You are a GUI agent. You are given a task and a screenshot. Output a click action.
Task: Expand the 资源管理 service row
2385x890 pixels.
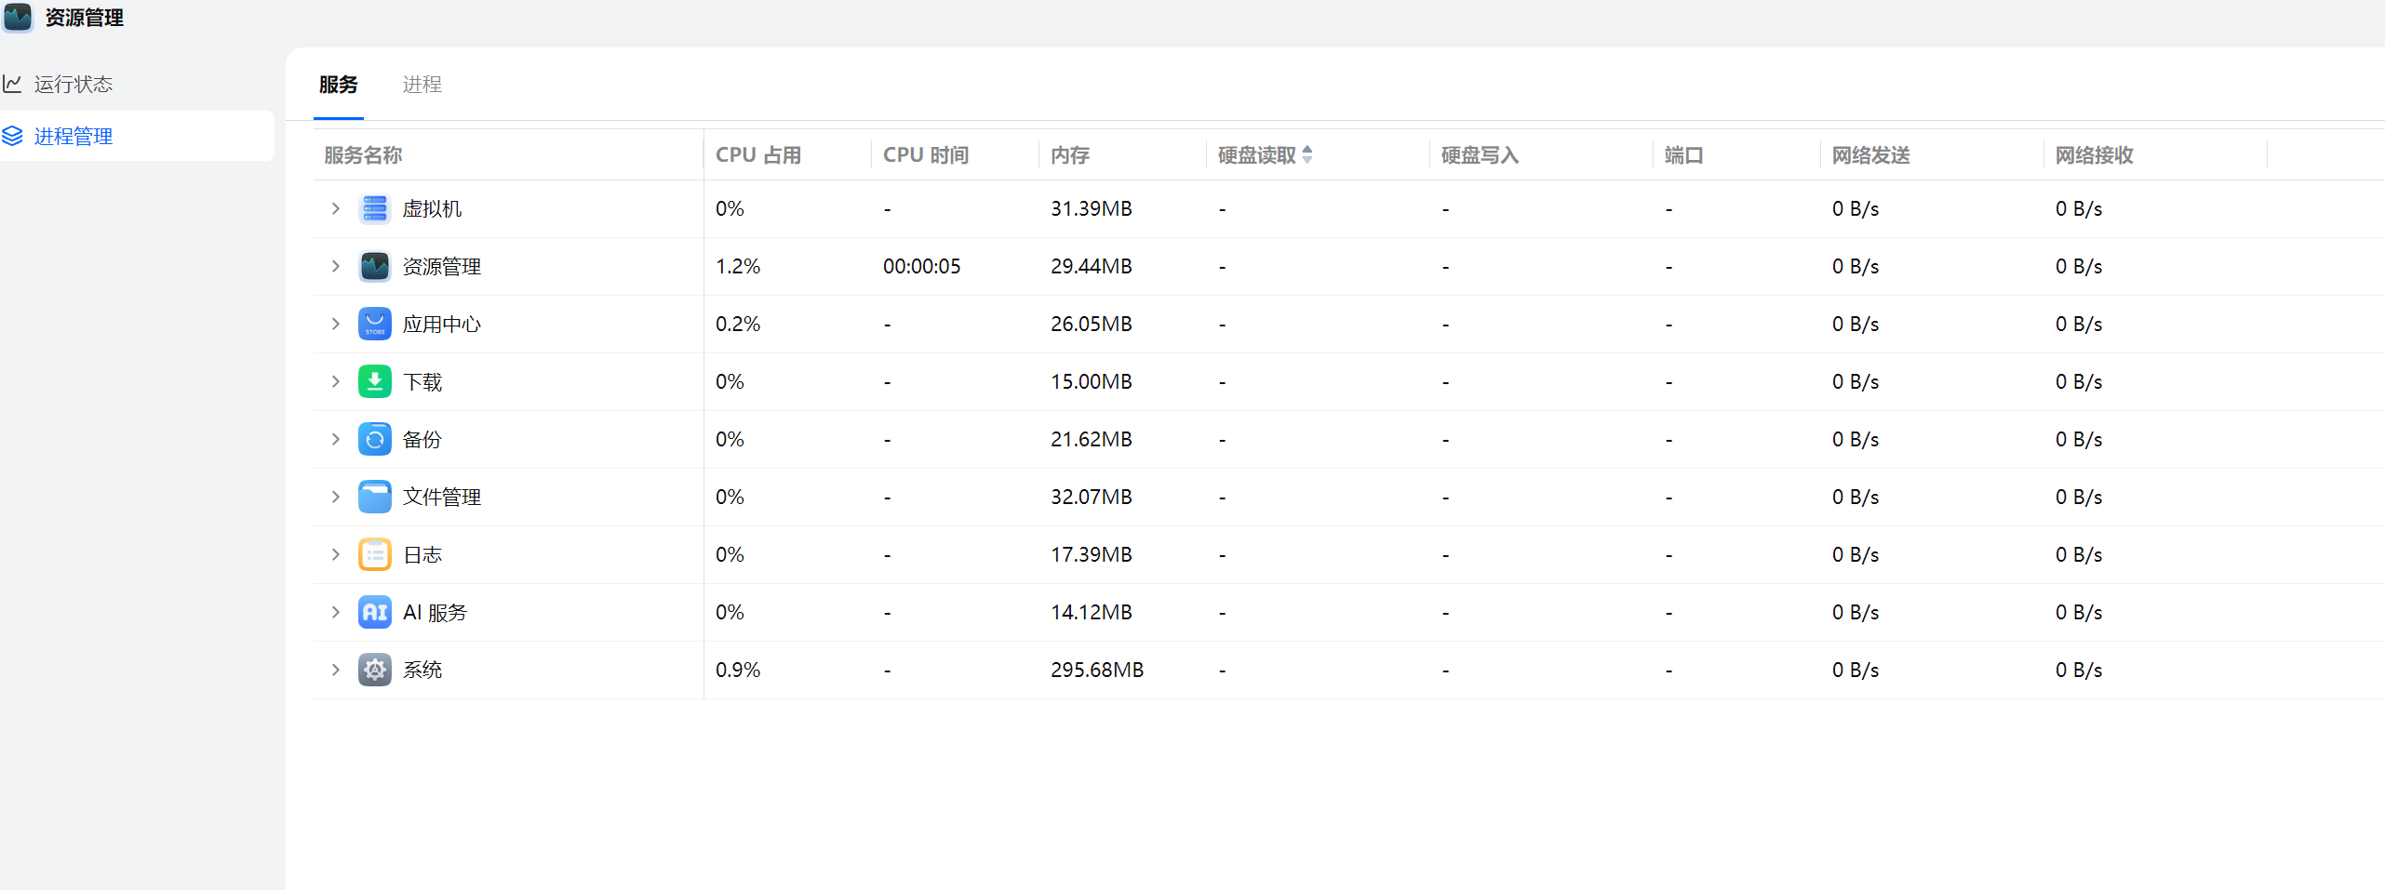tap(336, 266)
